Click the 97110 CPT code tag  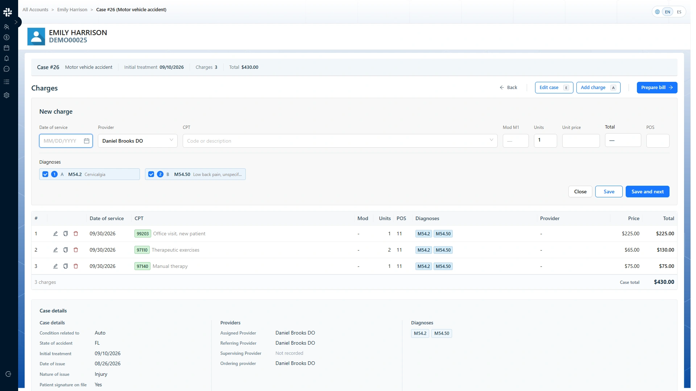pyautogui.click(x=142, y=250)
